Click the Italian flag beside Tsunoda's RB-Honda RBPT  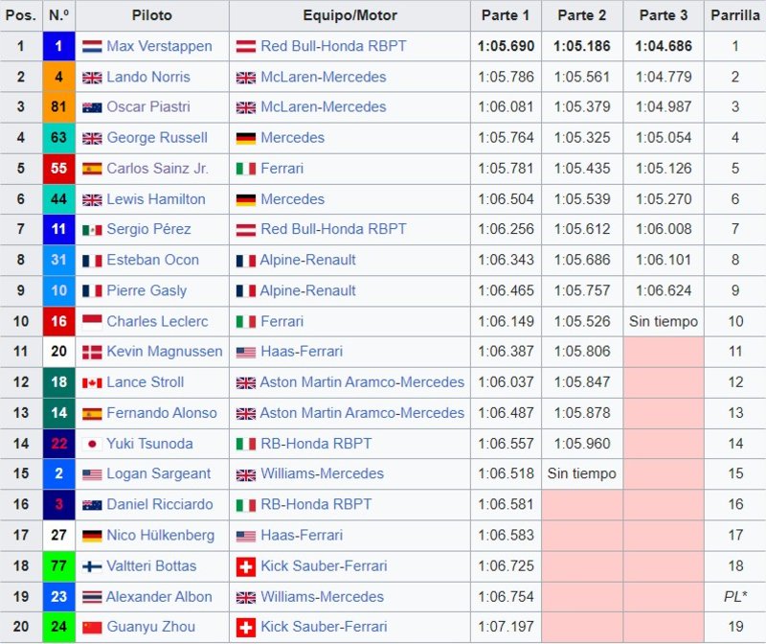pos(246,444)
